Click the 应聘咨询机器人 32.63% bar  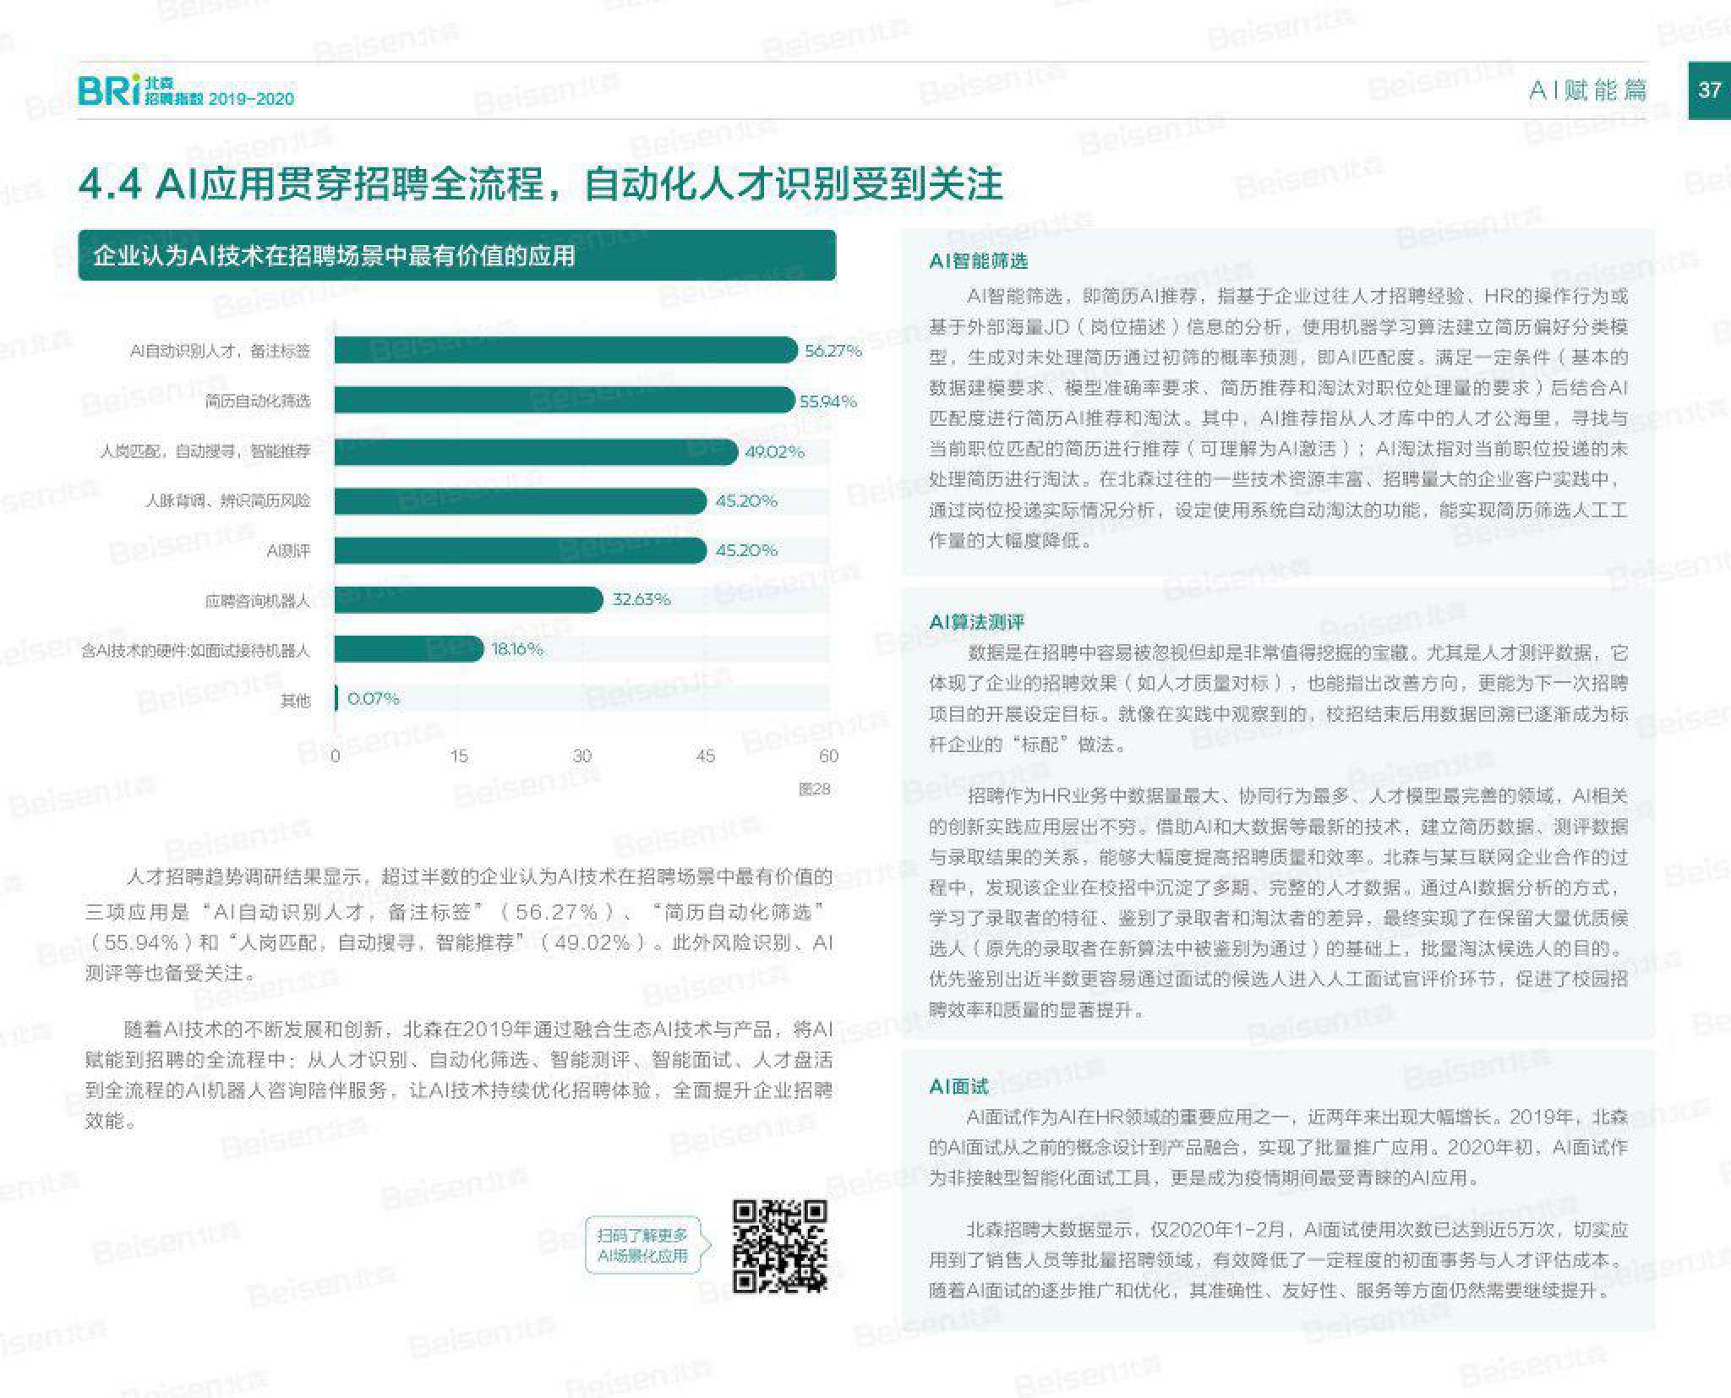pos(467,599)
